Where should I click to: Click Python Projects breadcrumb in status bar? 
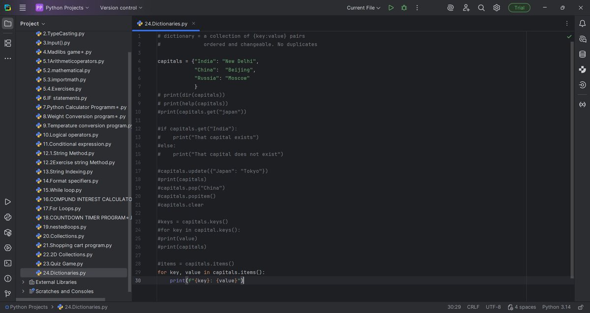point(27,307)
